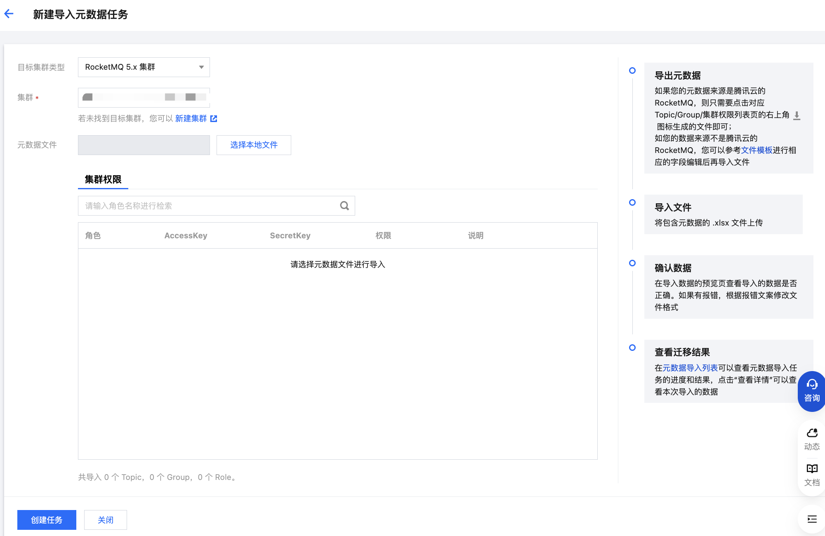
Task: Open the 新建集群 link
Action: (x=191, y=119)
